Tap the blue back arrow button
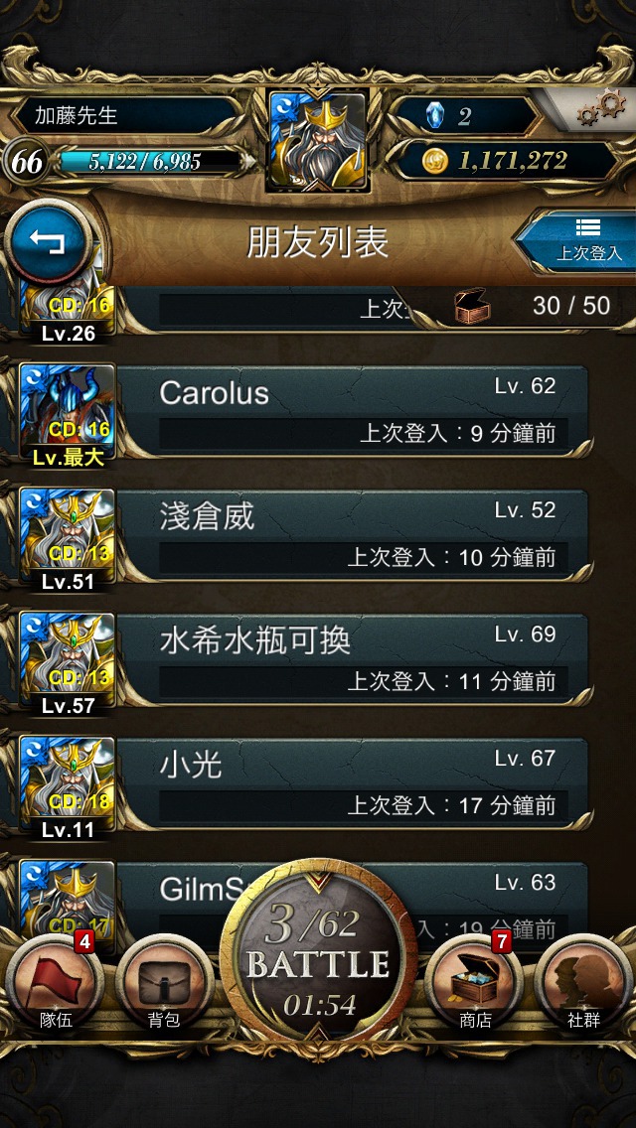 pyautogui.click(x=48, y=242)
